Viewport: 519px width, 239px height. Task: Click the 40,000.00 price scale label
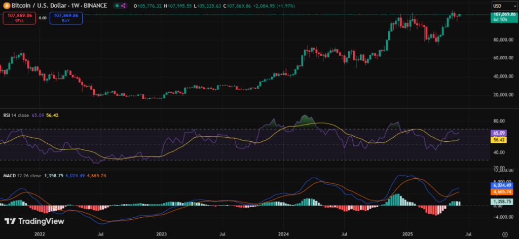(503, 76)
